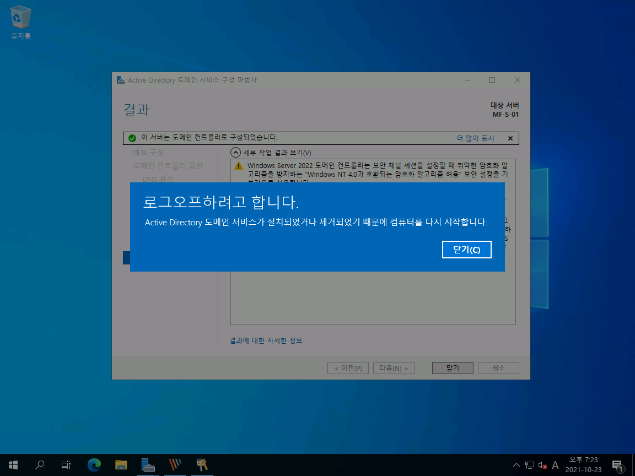This screenshot has height=476, width=635.
Task: Close the AD DS wizard window
Action: click(517, 80)
